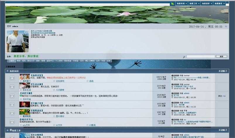235x138 pixels.
Task: Click the magnifier icon beside the search box
Action: tap(184, 57)
